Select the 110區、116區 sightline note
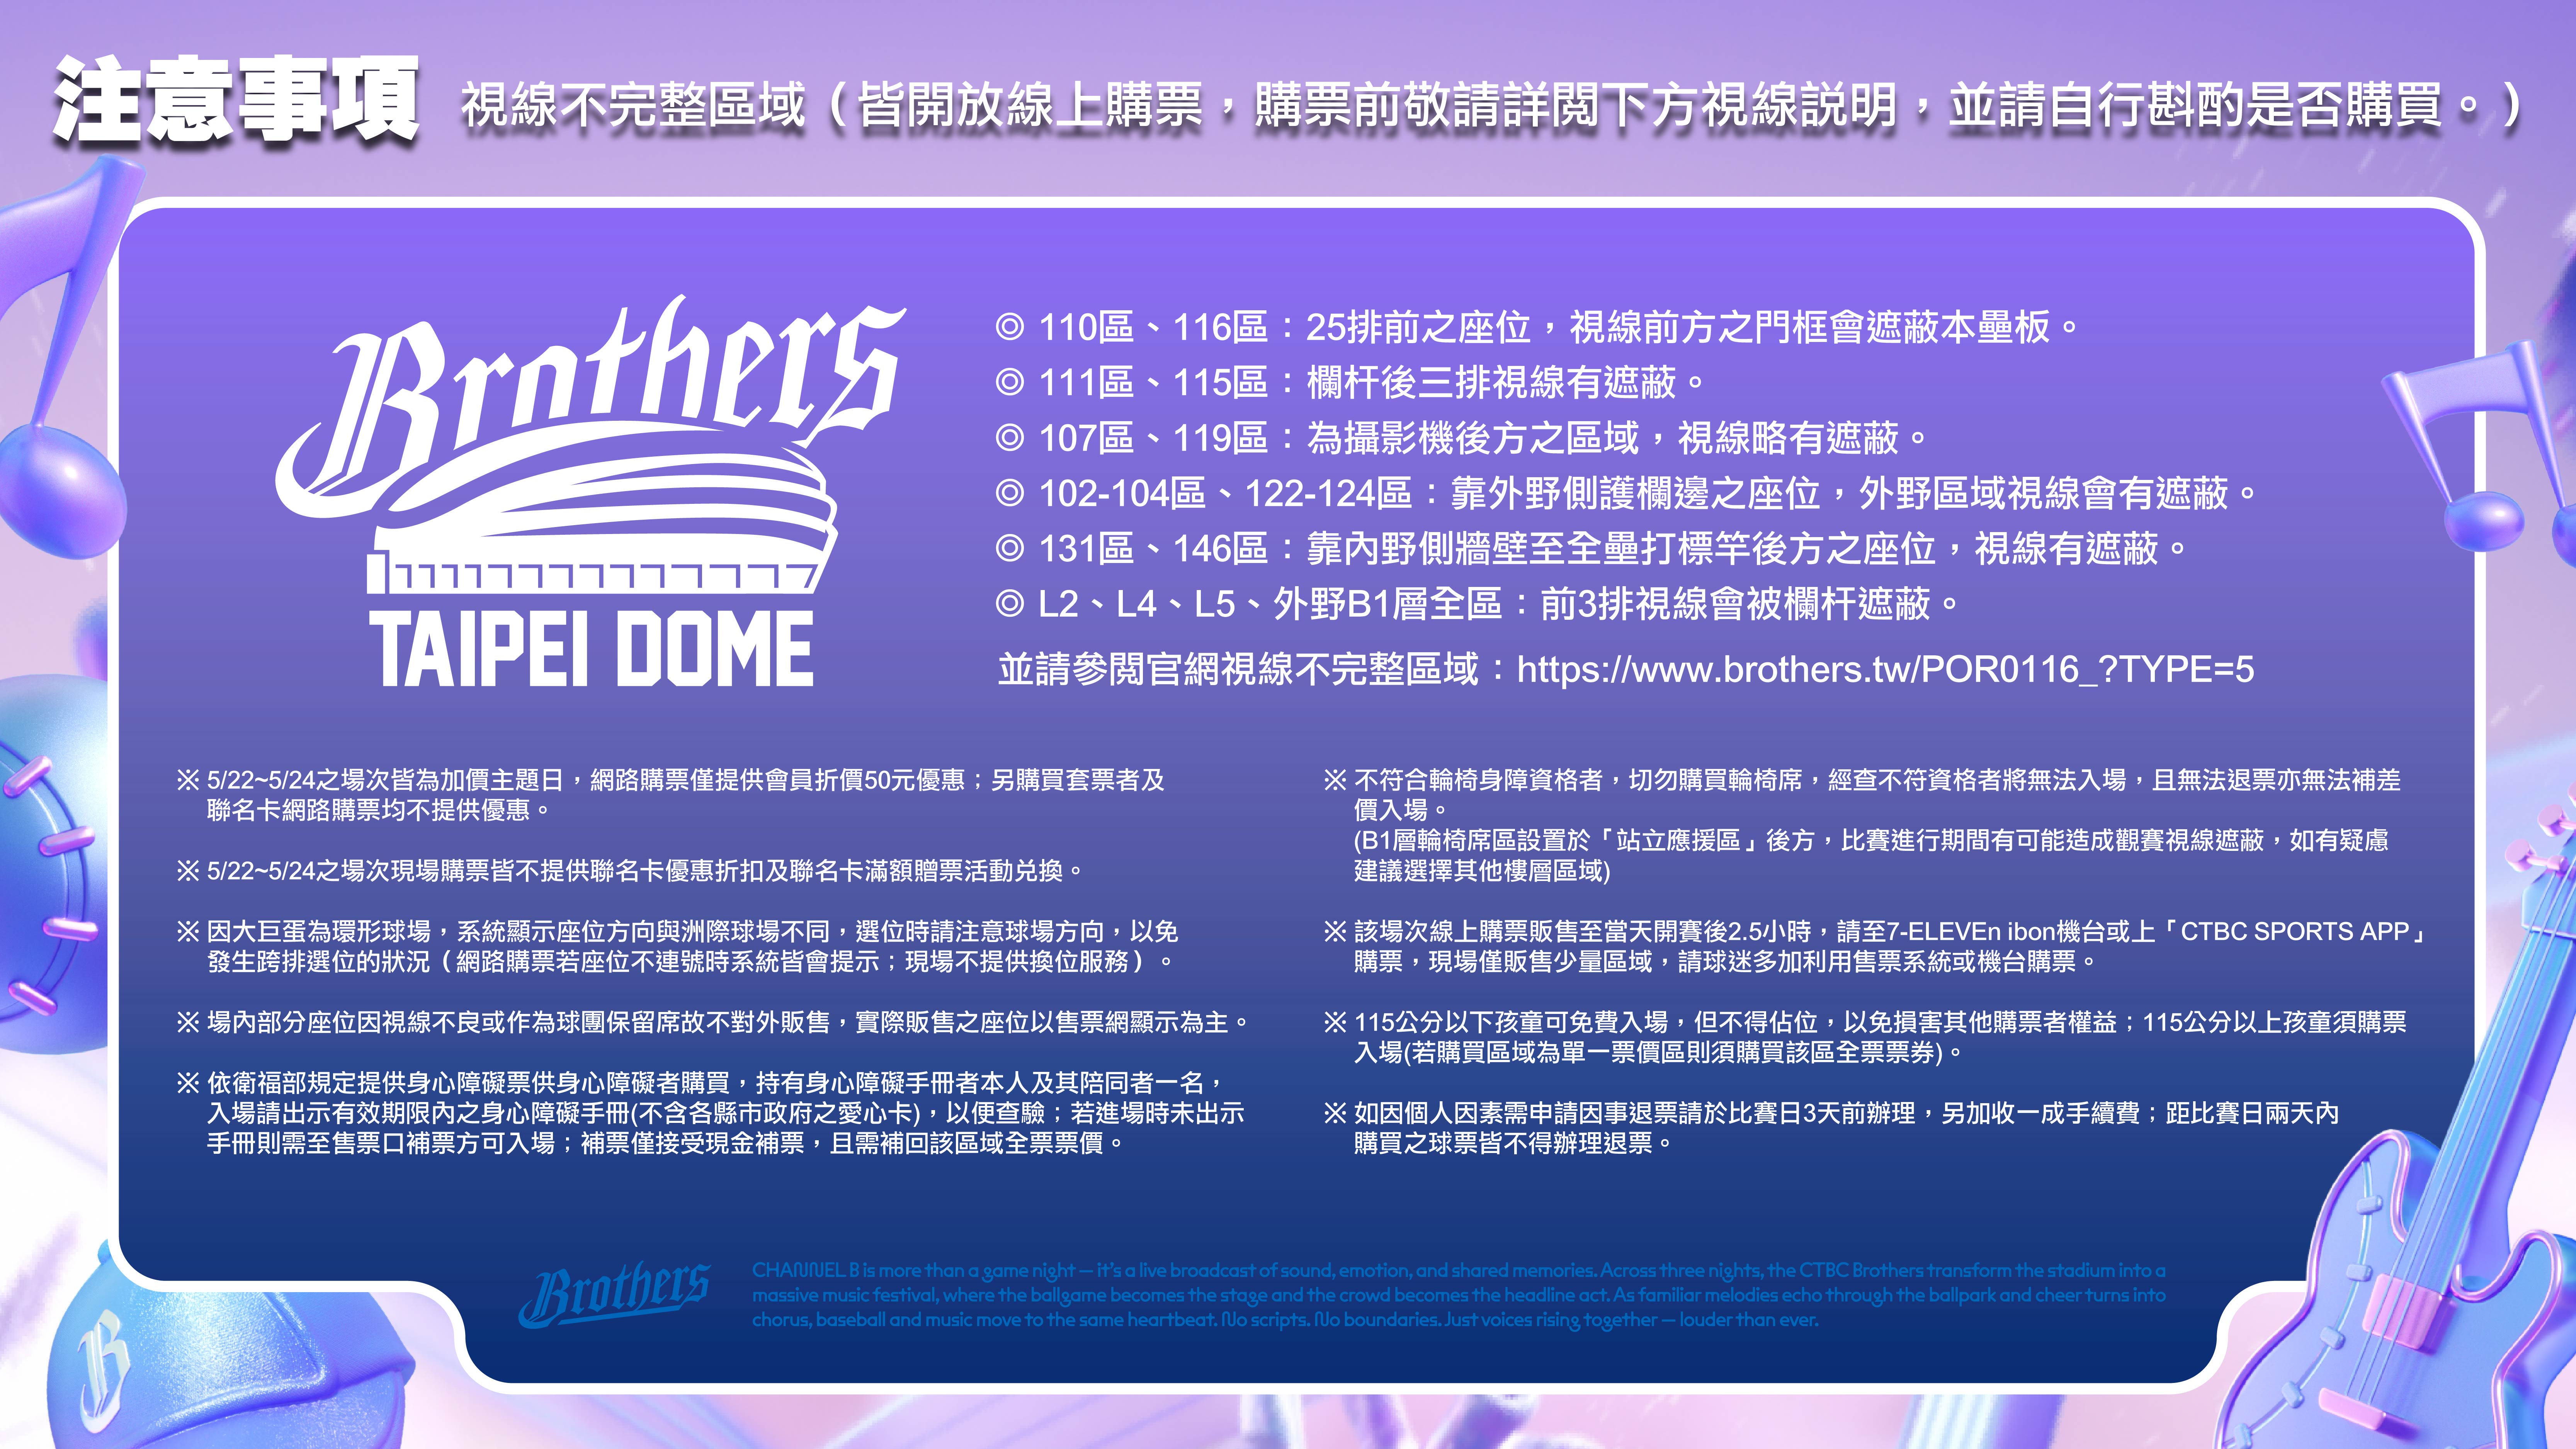 tap(1536, 327)
